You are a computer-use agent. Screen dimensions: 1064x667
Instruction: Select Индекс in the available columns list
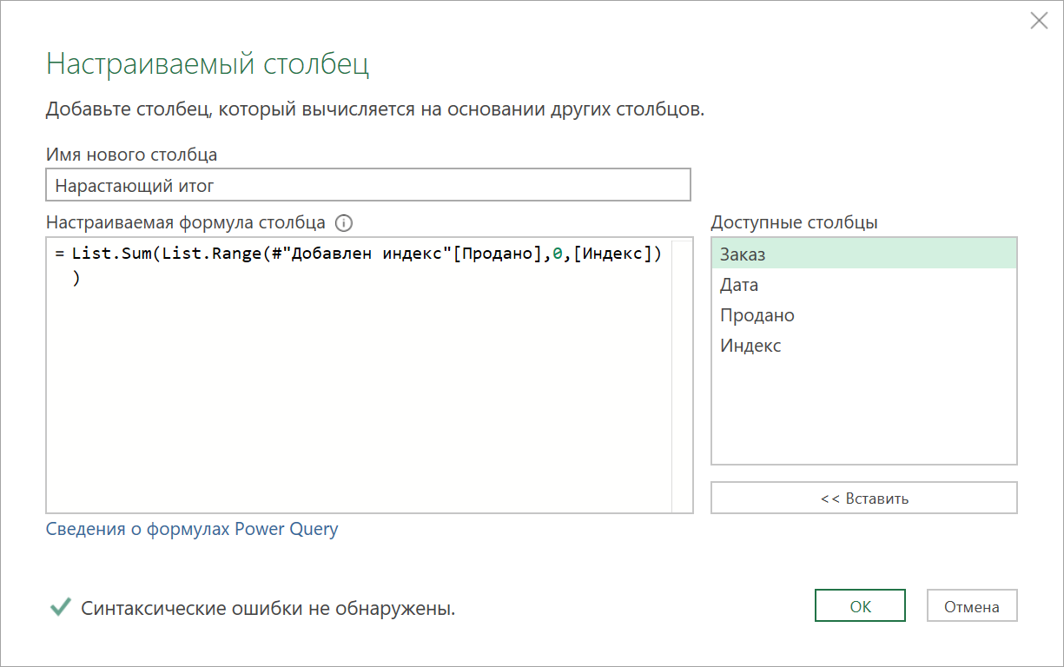pos(864,346)
